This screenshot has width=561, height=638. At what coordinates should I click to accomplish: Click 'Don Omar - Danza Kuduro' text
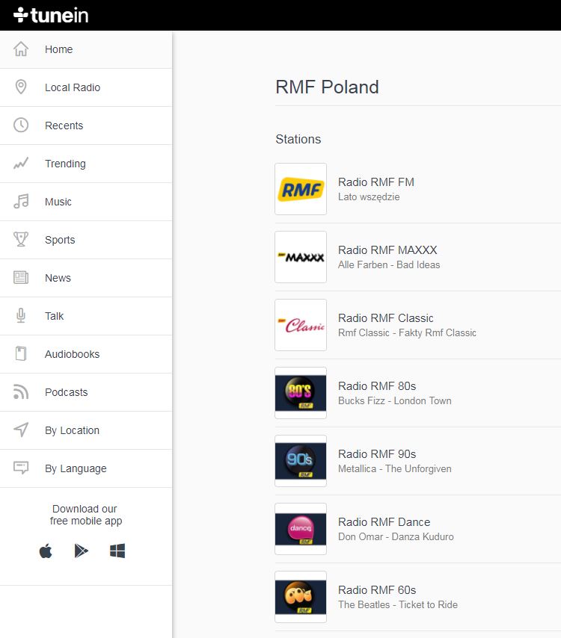396,536
